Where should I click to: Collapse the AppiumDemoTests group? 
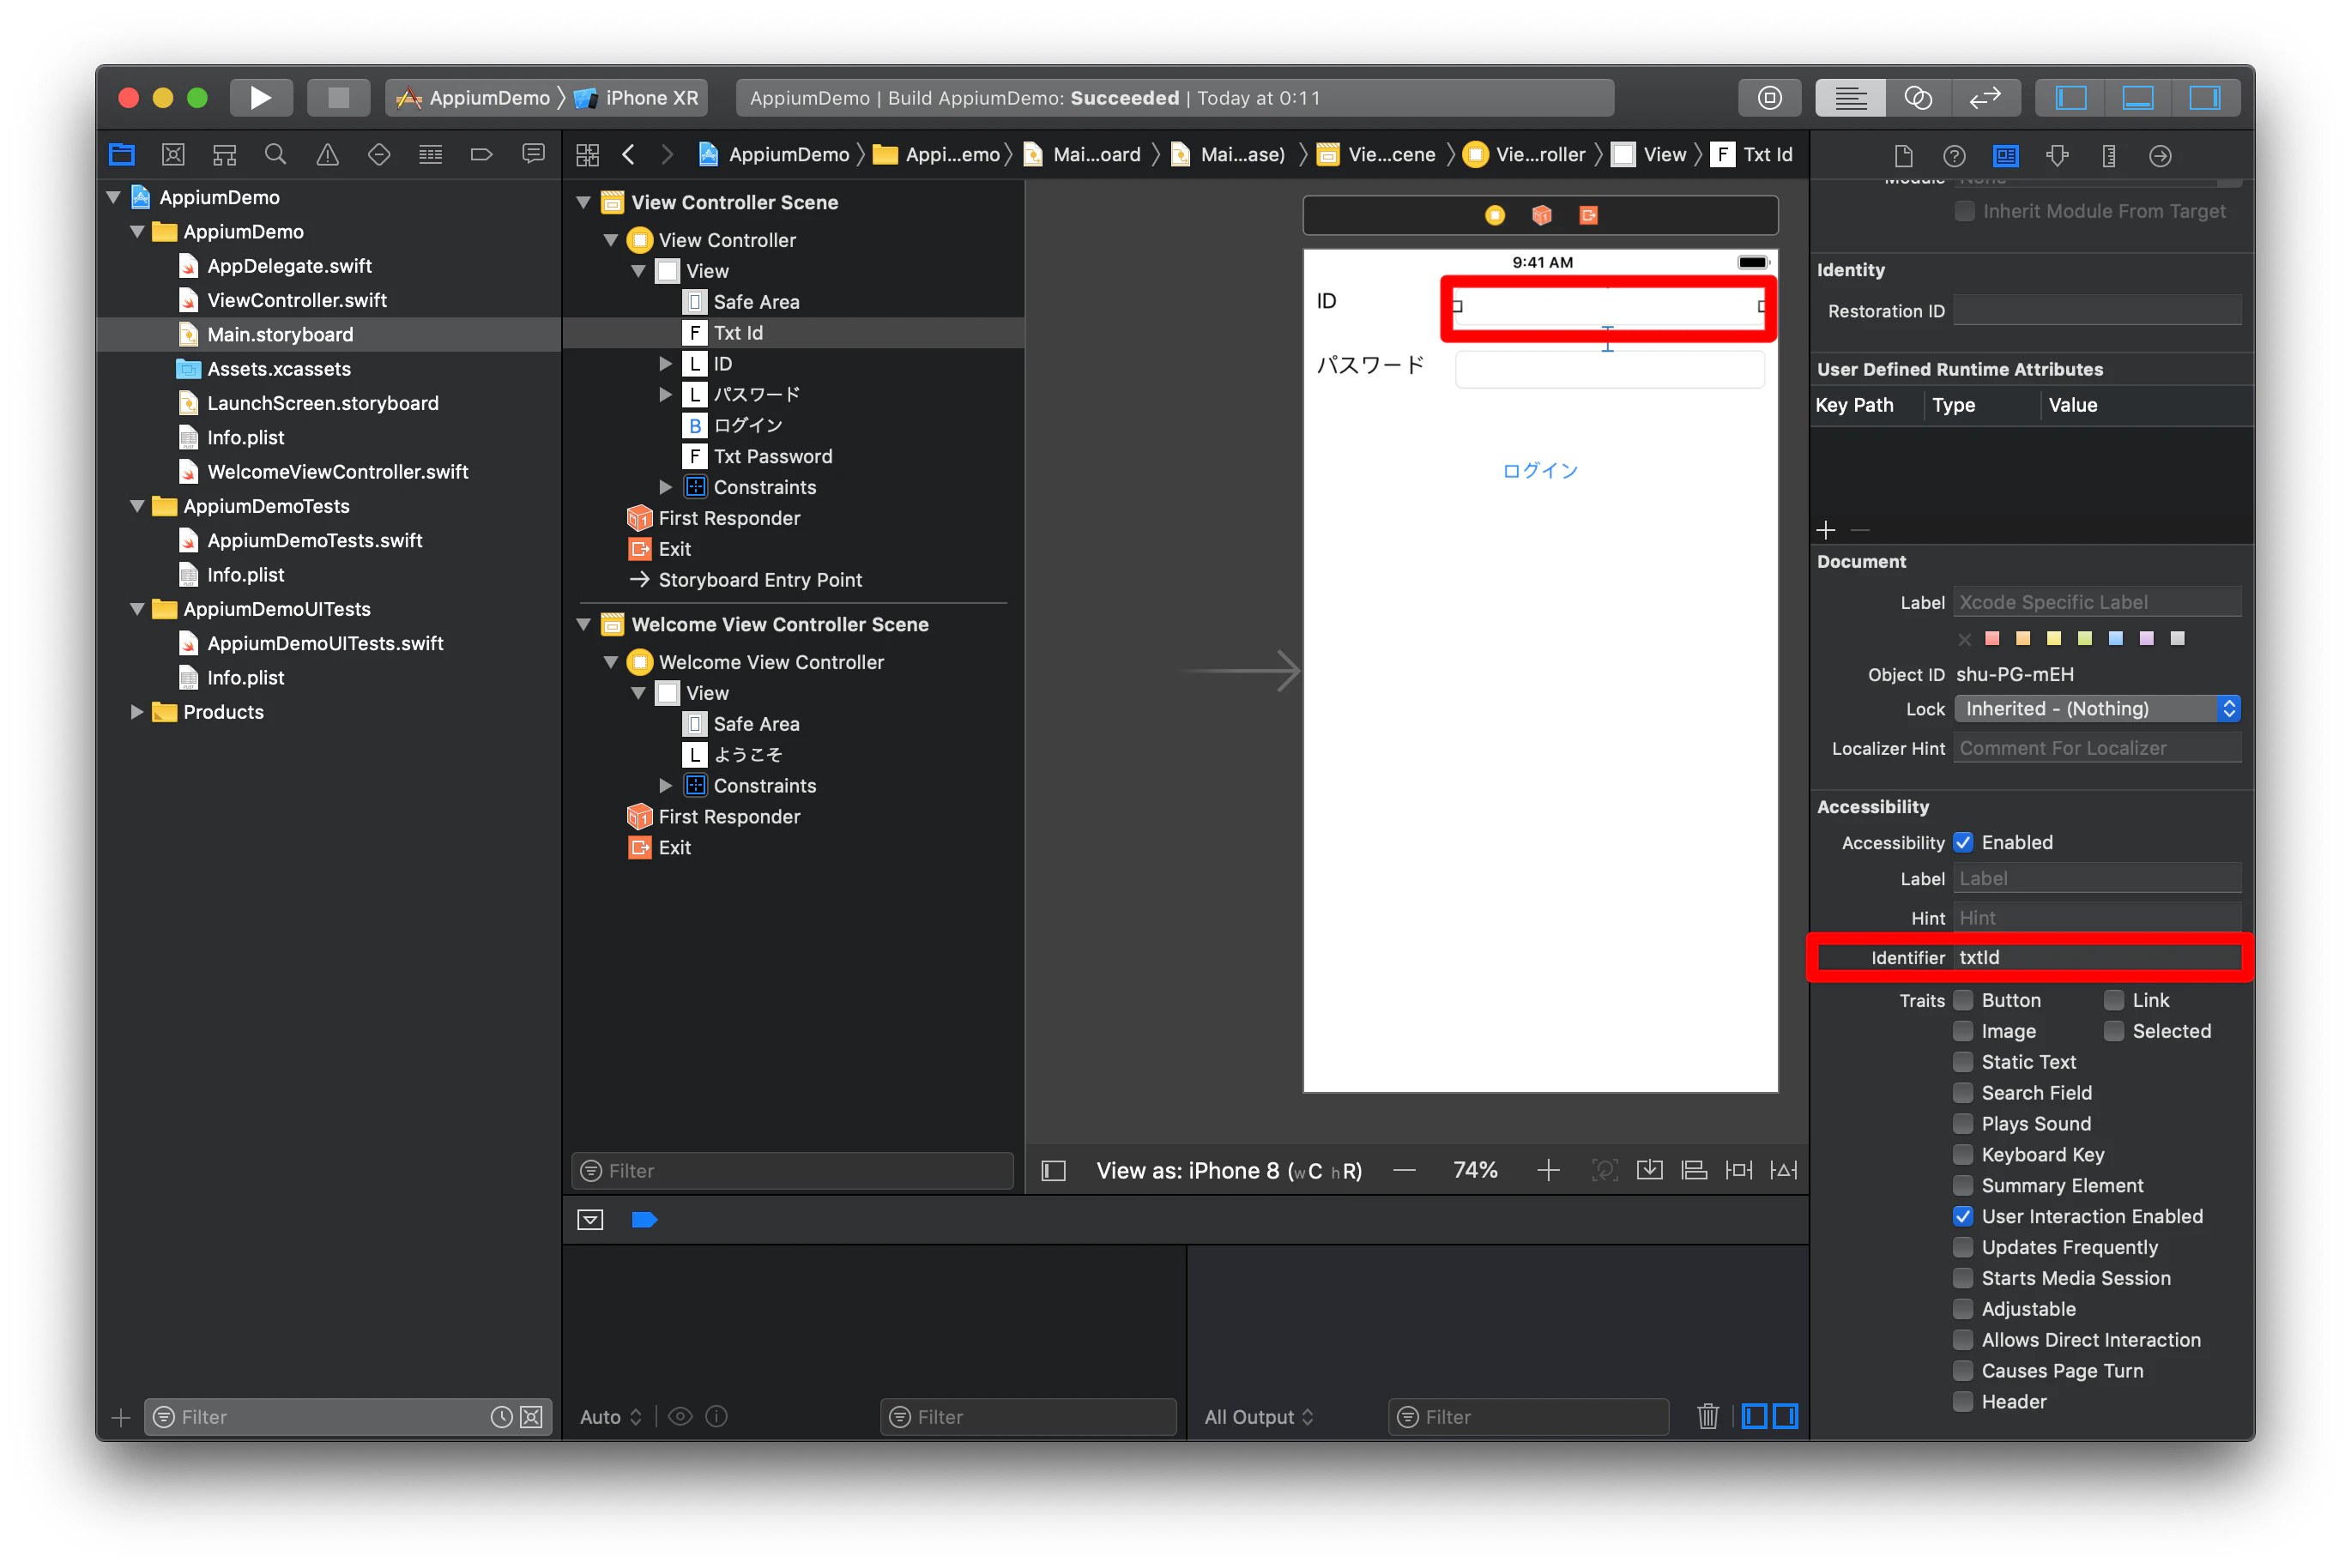(137, 506)
